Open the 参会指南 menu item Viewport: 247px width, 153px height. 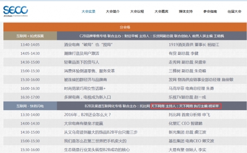pos(210,12)
